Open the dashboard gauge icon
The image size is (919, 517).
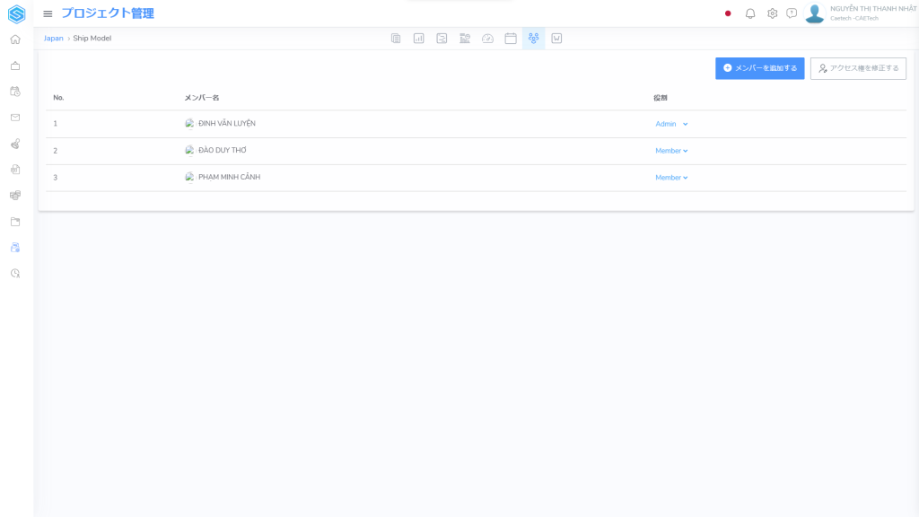487,39
